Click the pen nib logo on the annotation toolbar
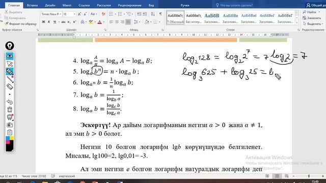This screenshot has width=326, height=183. click(x=10, y=46)
